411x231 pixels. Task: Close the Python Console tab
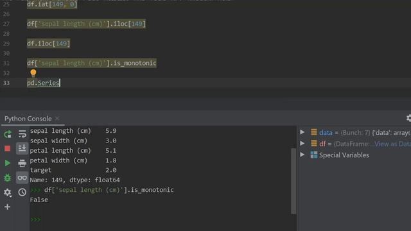click(x=57, y=118)
